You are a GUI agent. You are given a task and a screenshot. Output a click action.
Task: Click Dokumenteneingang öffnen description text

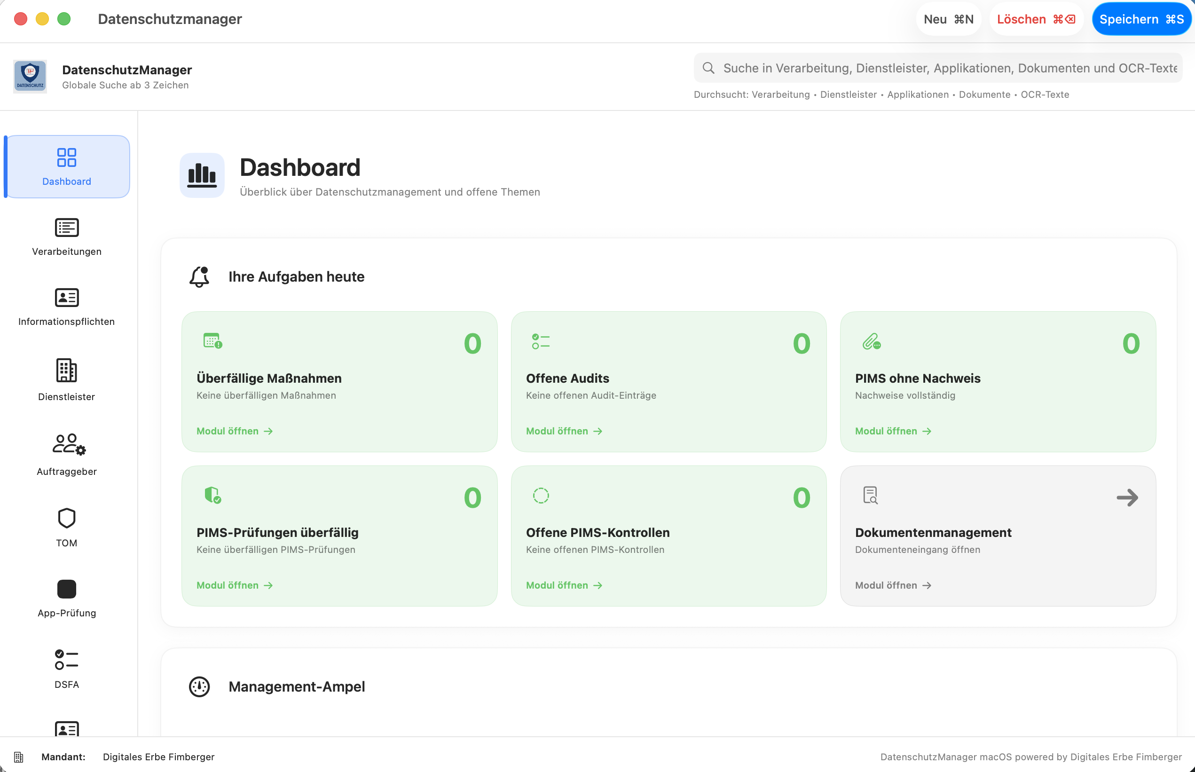point(917,550)
